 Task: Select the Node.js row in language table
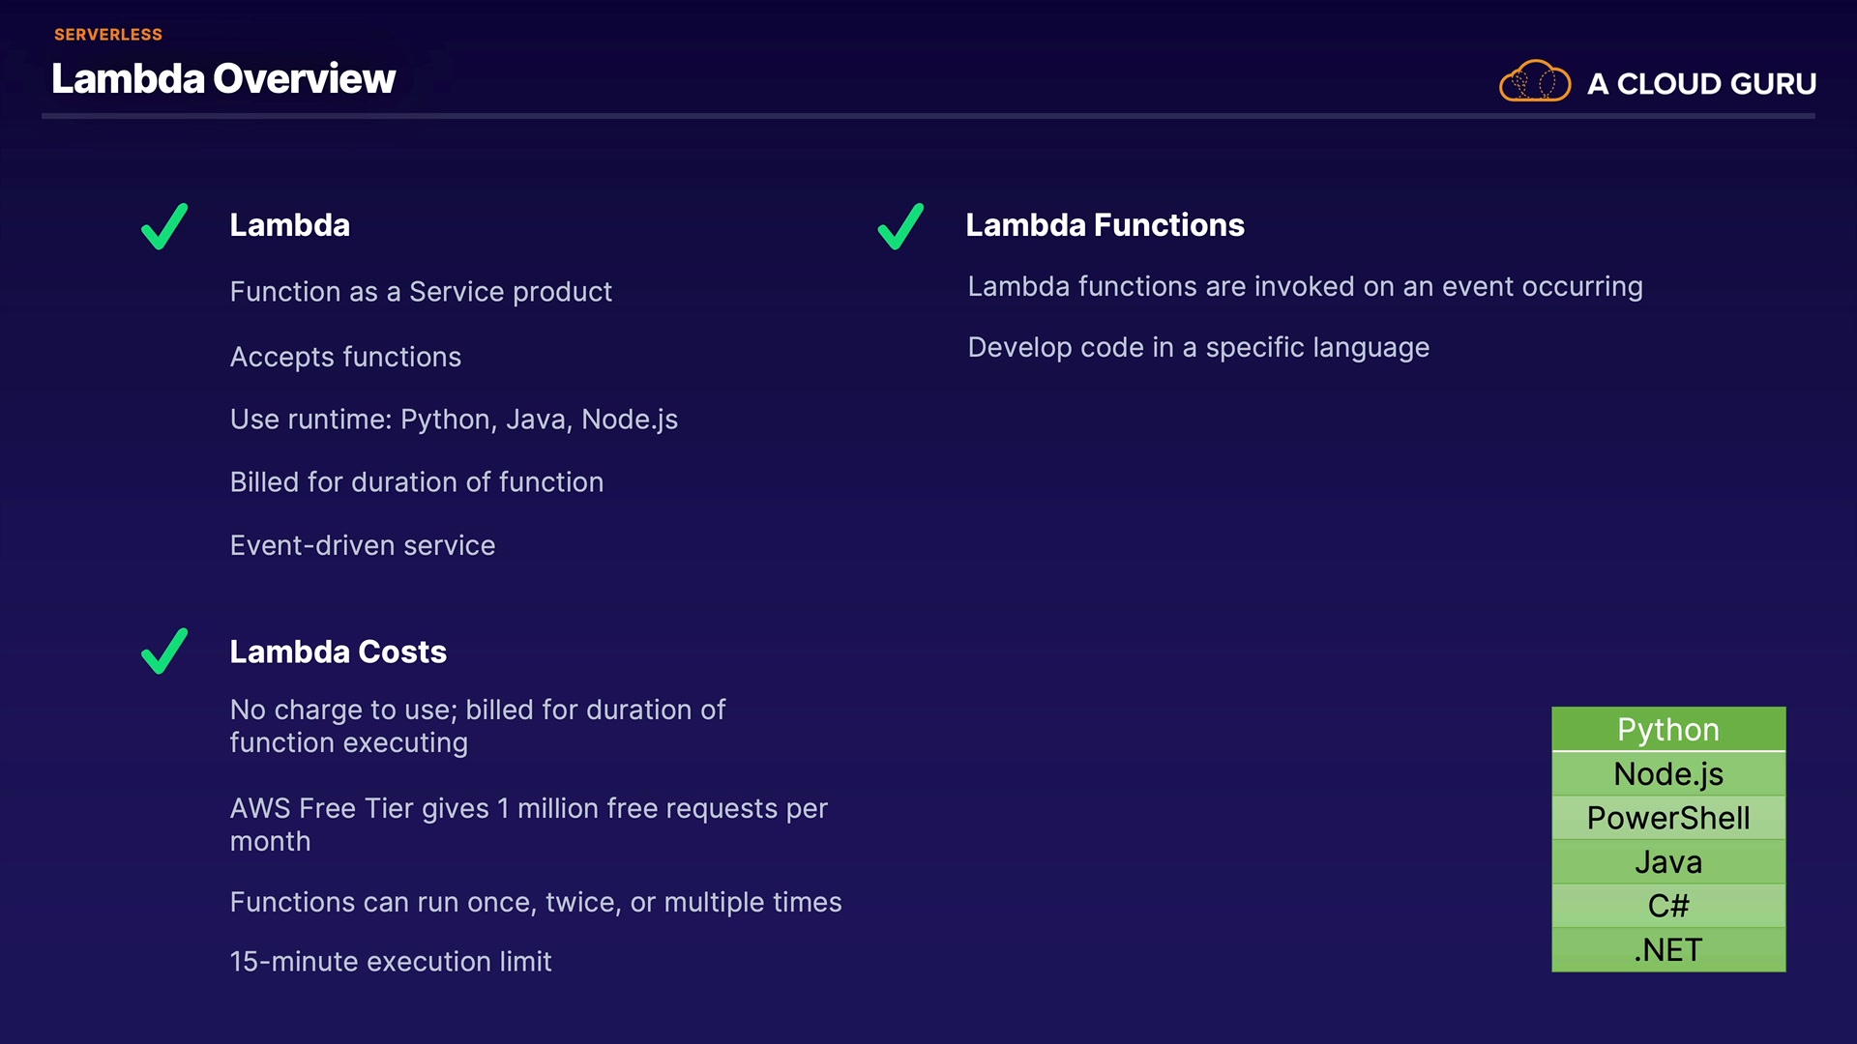click(x=1668, y=774)
